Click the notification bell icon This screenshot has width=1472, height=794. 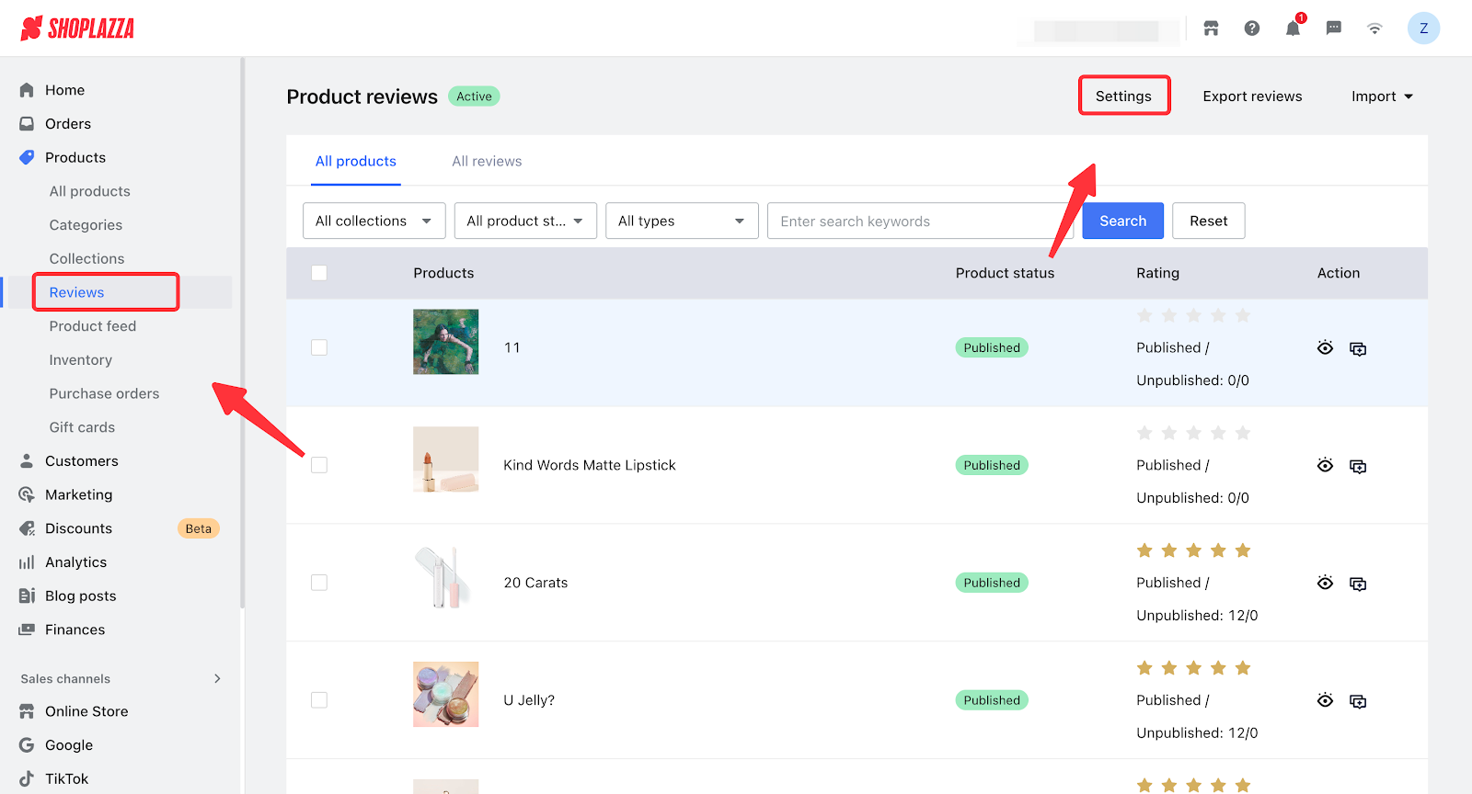pos(1293,28)
